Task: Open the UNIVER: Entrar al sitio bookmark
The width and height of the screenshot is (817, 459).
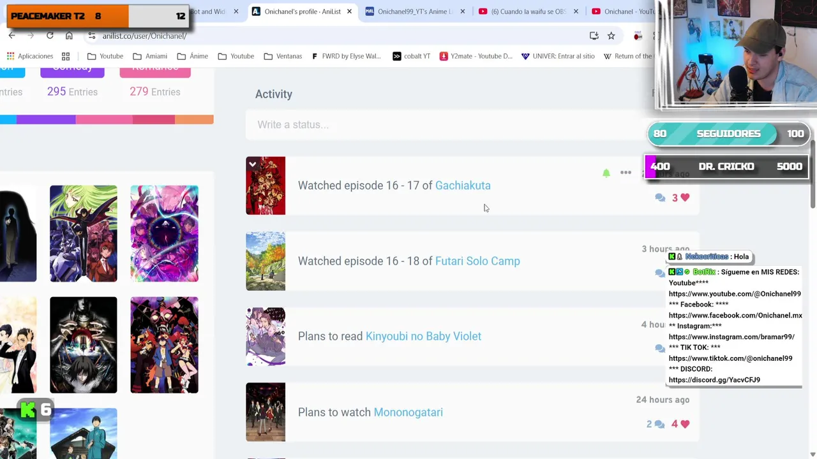Action: pyautogui.click(x=558, y=56)
